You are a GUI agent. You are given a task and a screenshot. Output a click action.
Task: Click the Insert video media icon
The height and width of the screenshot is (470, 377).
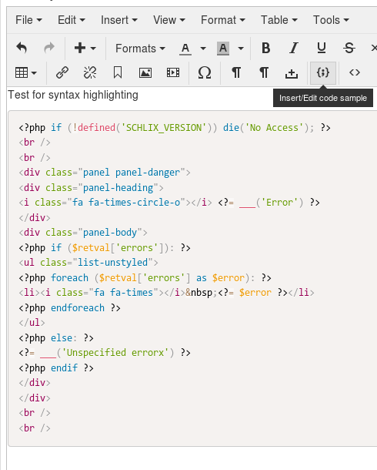click(173, 73)
